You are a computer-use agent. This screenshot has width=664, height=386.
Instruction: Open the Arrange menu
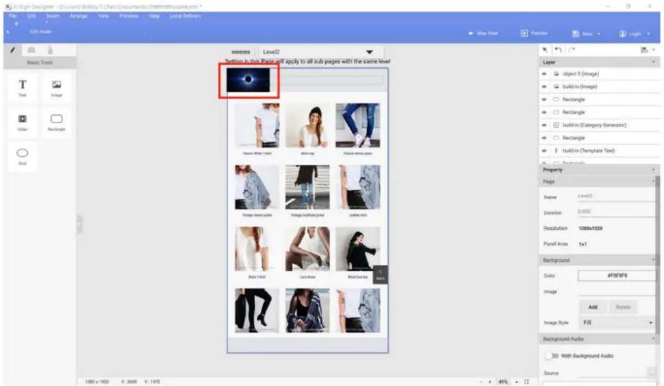[x=79, y=16]
